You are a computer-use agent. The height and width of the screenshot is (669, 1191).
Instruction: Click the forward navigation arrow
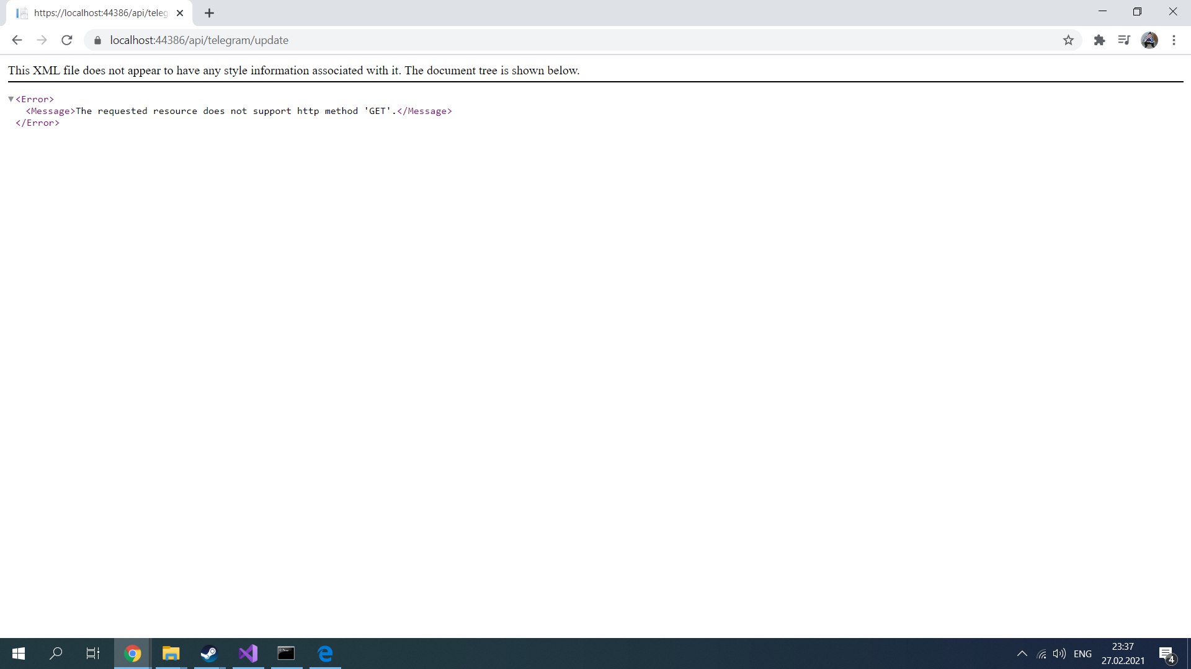click(42, 40)
